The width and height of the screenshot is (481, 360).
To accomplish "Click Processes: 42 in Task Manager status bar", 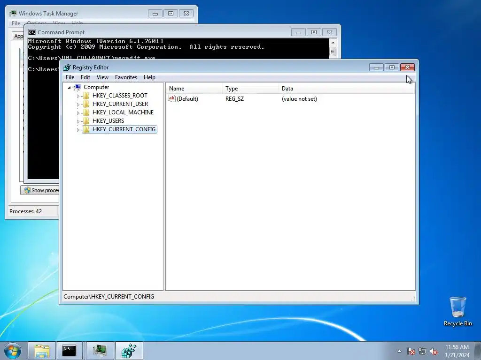I will [x=25, y=211].
